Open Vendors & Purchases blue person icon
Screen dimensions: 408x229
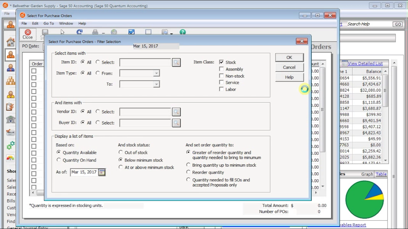click(x=11, y=68)
